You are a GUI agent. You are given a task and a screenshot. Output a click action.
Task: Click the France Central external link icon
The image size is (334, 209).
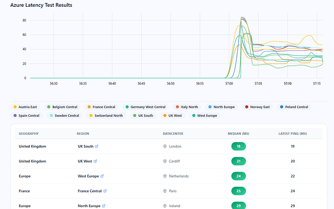click(x=105, y=191)
